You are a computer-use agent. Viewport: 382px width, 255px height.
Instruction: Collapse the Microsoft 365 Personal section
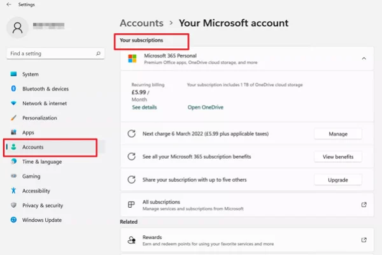364,59
